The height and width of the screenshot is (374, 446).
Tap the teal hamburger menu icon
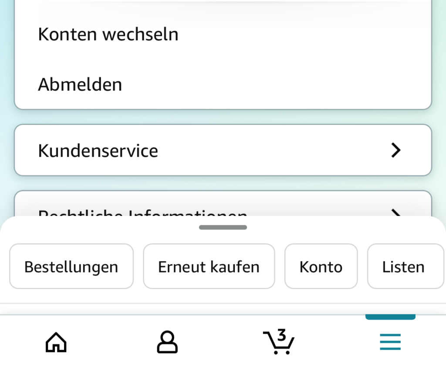click(x=390, y=342)
